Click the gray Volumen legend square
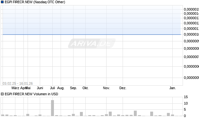The width and height of the screenshot is (199, 119). 2,94
